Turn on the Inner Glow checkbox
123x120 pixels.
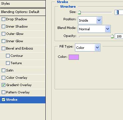click(x=3, y=41)
